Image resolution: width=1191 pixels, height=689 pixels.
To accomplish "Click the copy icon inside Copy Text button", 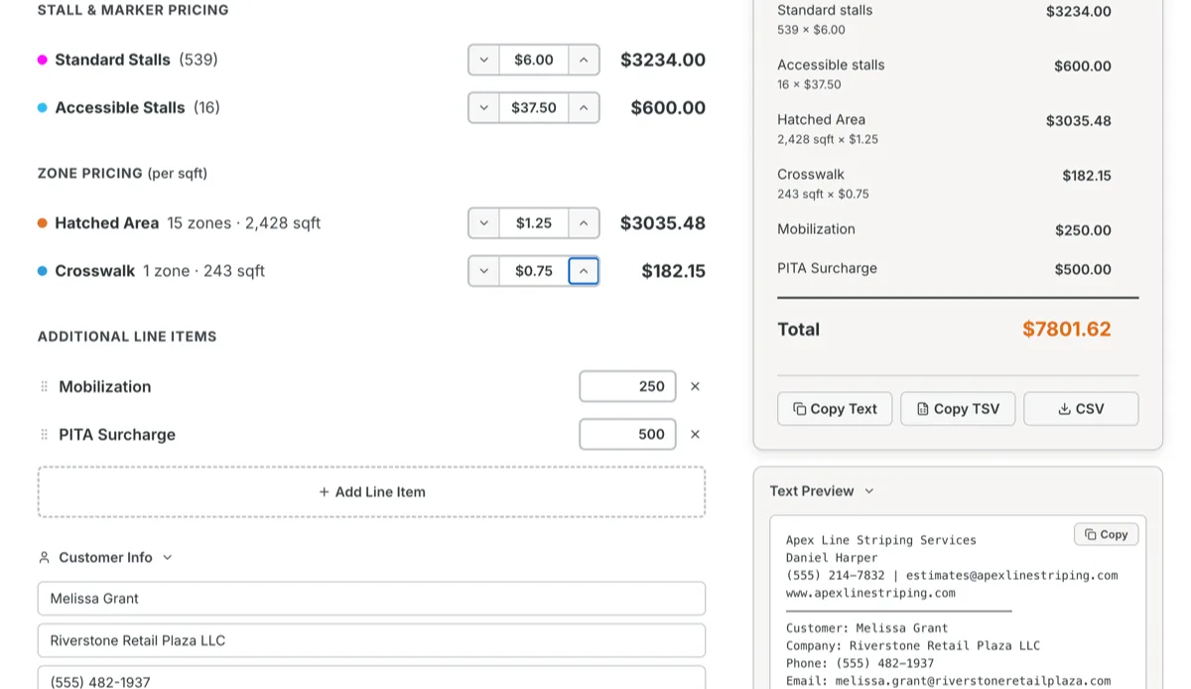I will tap(799, 408).
